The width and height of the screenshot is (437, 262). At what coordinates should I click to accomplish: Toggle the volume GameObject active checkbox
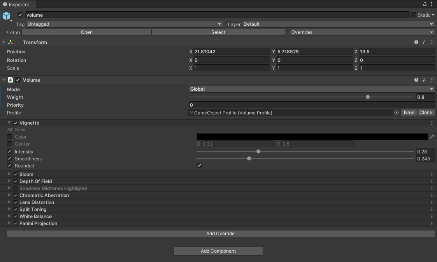(x=20, y=15)
